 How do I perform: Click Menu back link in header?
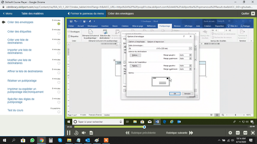8,13
